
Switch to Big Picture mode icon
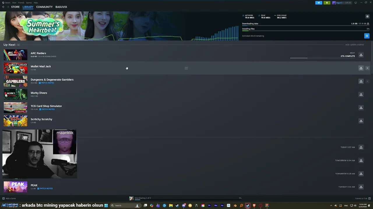pyautogui.click(x=356, y=3)
